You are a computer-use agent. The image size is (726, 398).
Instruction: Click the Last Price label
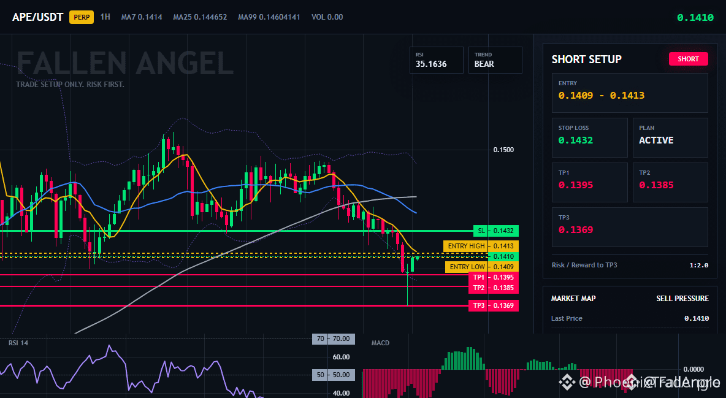566,318
